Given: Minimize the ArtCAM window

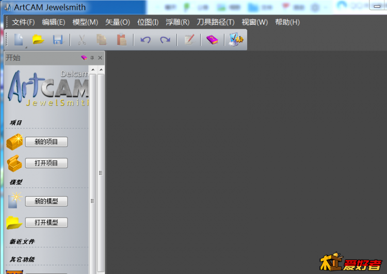Looking at the screenshot, I should pos(377,6).
